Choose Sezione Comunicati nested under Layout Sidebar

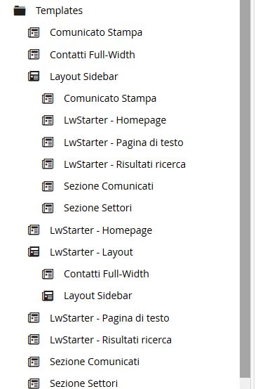[x=109, y=186]
